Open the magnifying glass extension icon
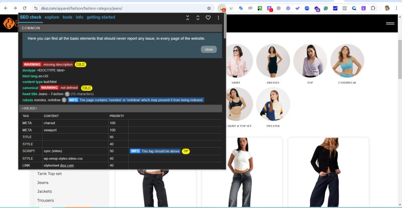The height and width of the screenshot is (208, 402). [354, 8]
